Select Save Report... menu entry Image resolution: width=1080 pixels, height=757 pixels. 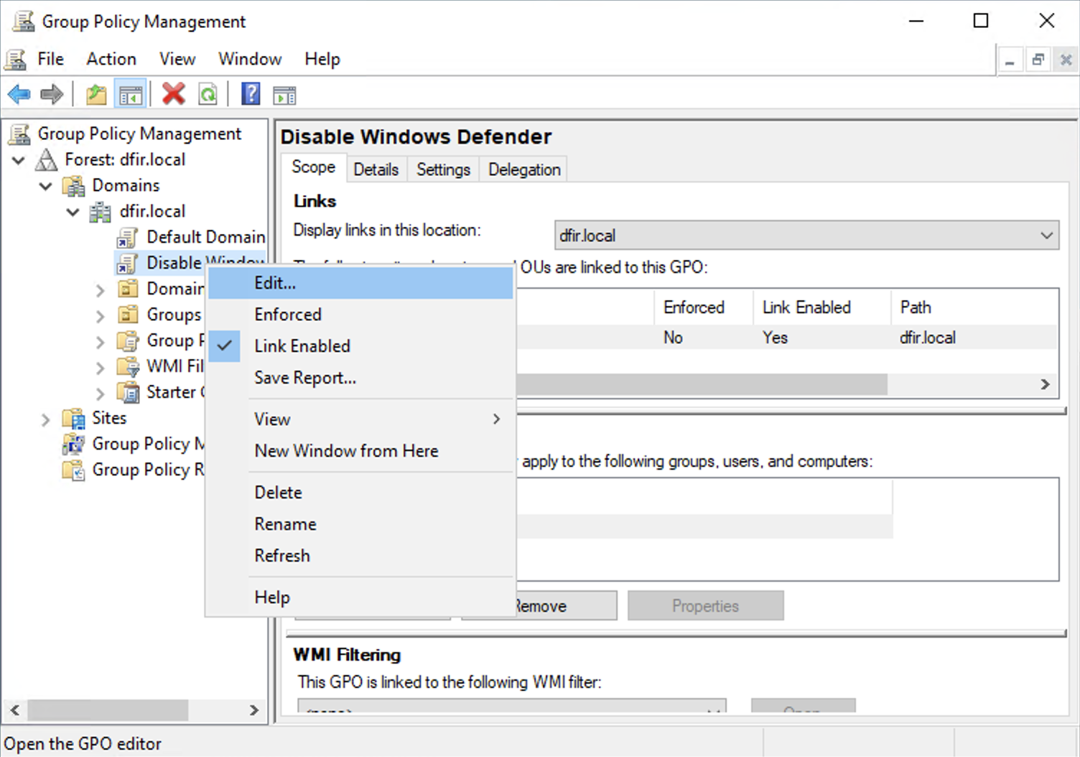click(x=305, y=378)
